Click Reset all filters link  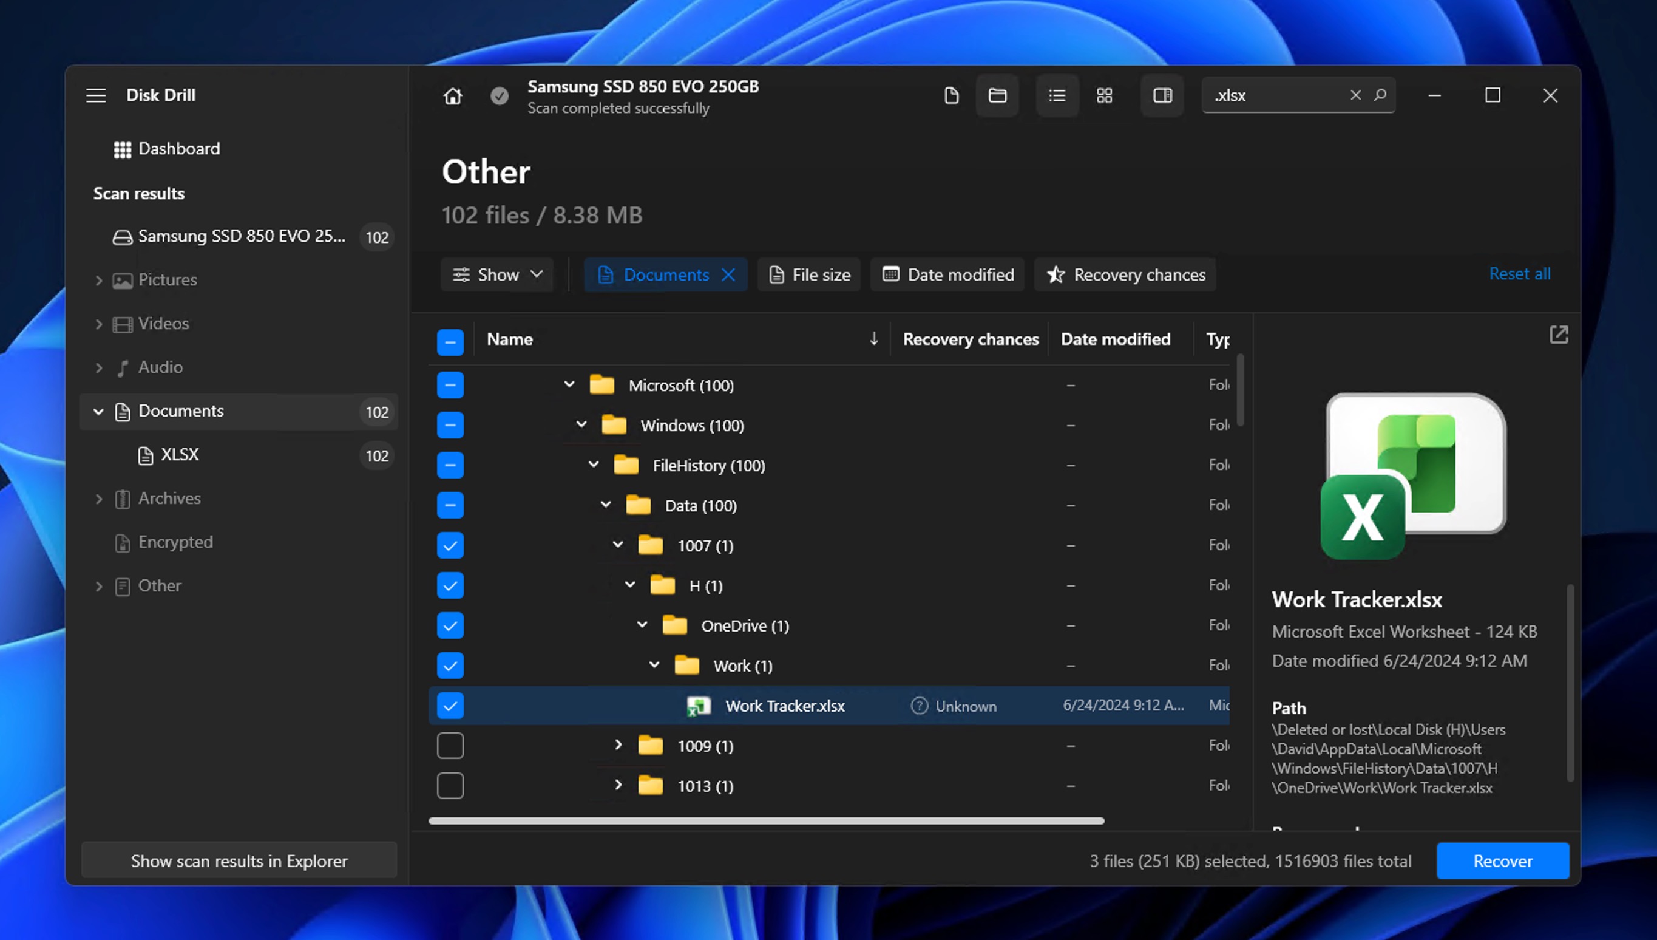(x=1520, y=274)
